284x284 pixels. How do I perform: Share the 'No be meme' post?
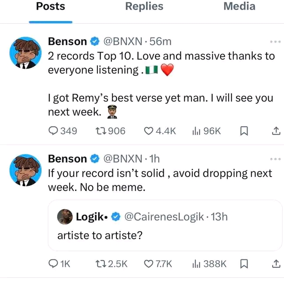(276, 263)
